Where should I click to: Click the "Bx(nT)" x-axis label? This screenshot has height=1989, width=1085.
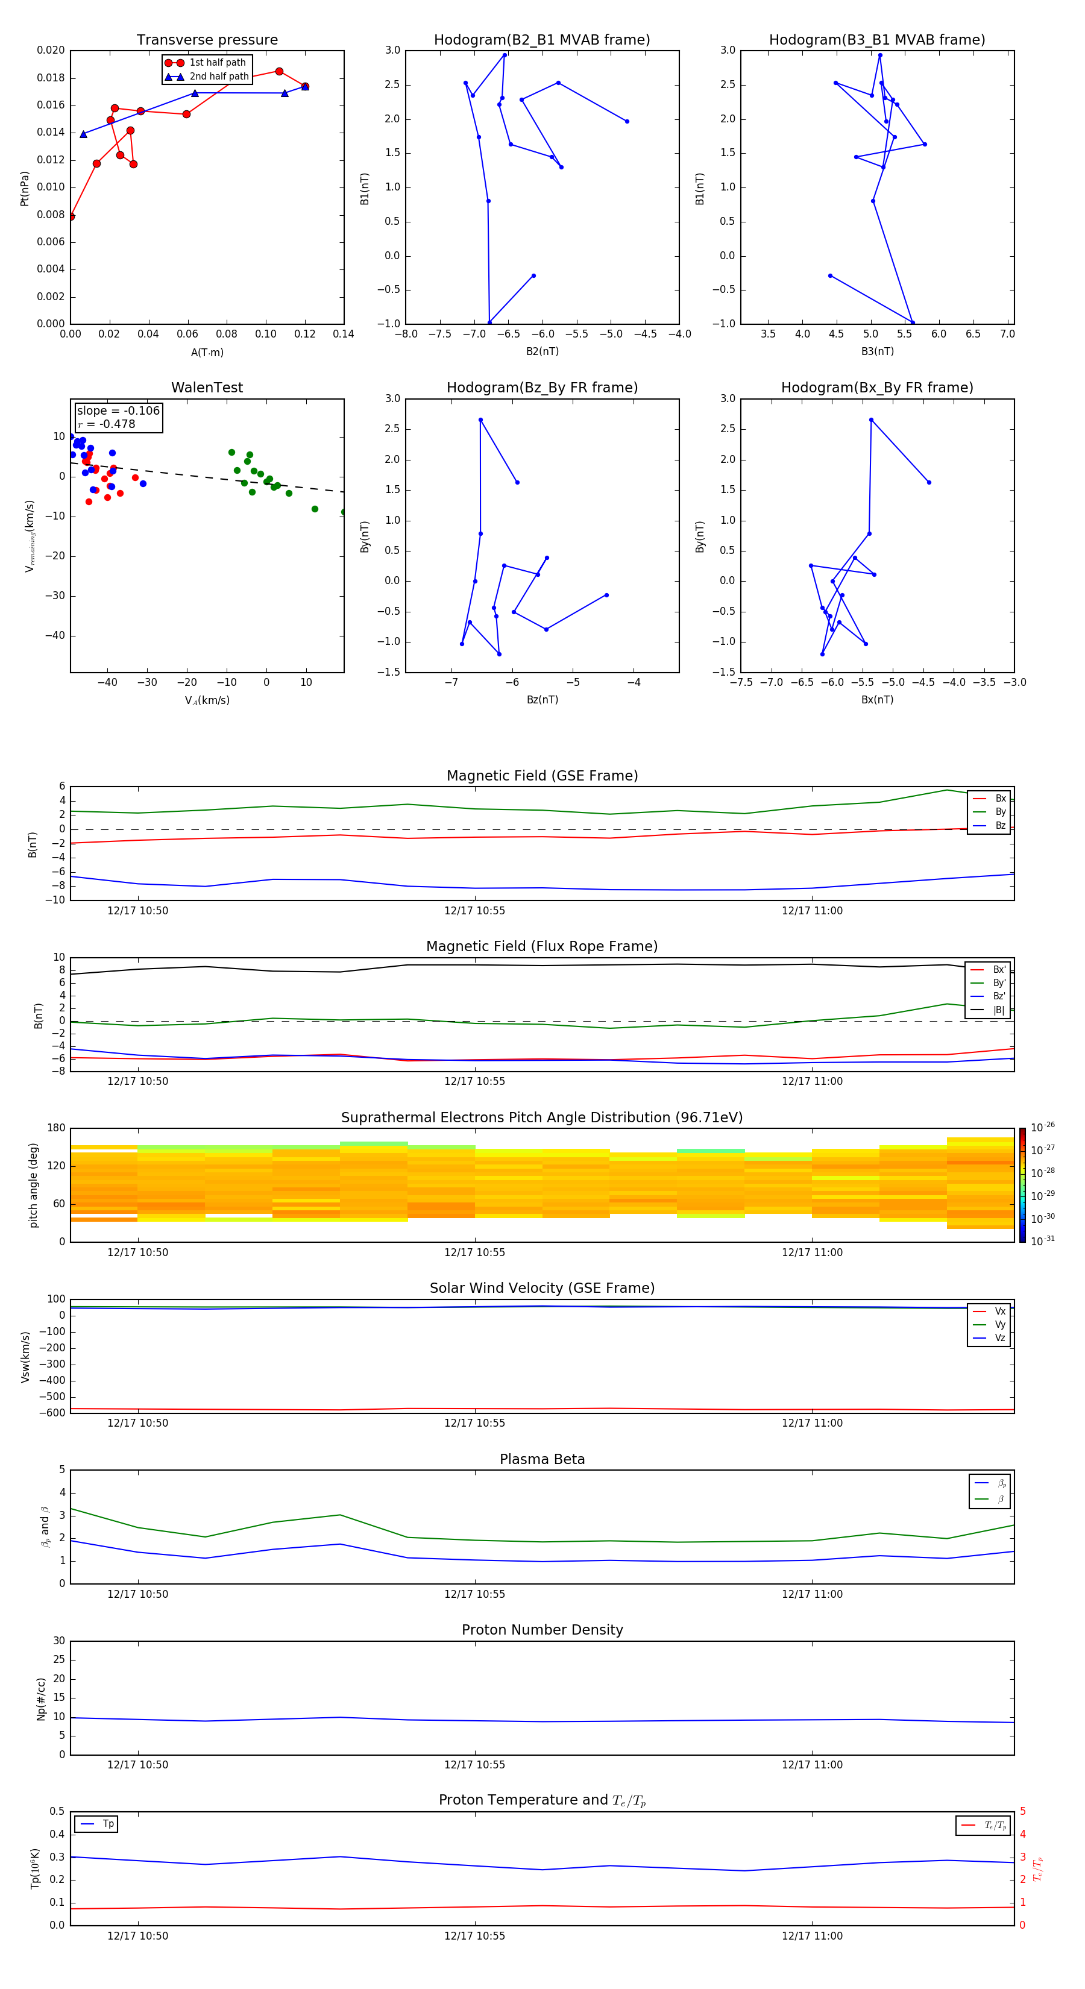coord(877,700)
